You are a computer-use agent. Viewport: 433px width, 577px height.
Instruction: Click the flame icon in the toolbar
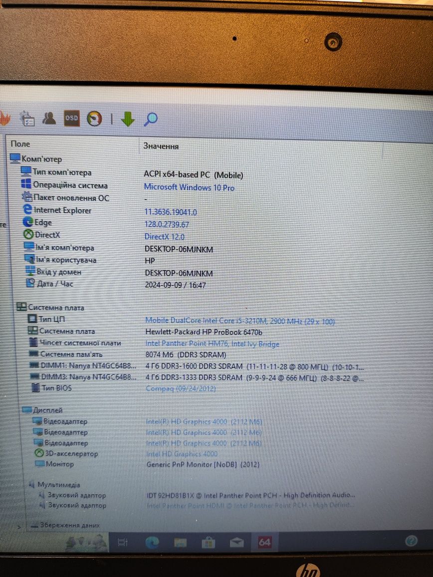click(4, 118)
